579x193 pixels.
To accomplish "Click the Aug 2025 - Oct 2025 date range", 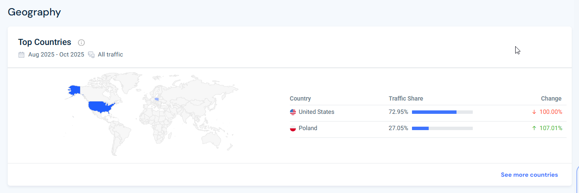I will pyautogui.click(x=56, y=55).
